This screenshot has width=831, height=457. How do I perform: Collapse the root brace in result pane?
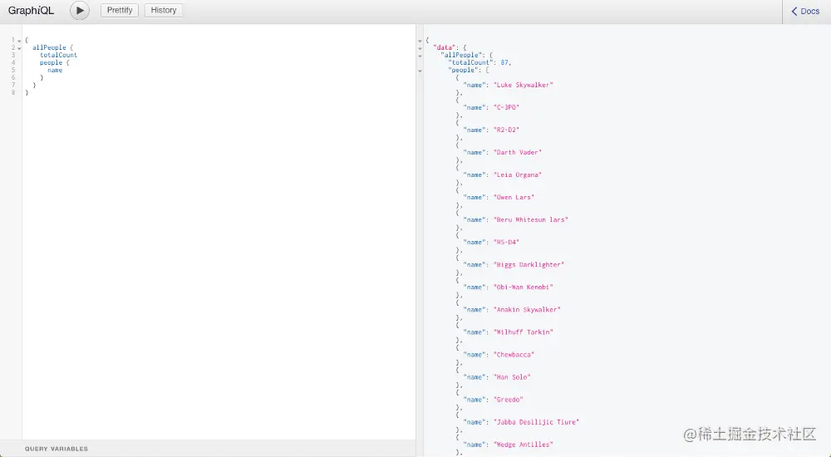420,41
